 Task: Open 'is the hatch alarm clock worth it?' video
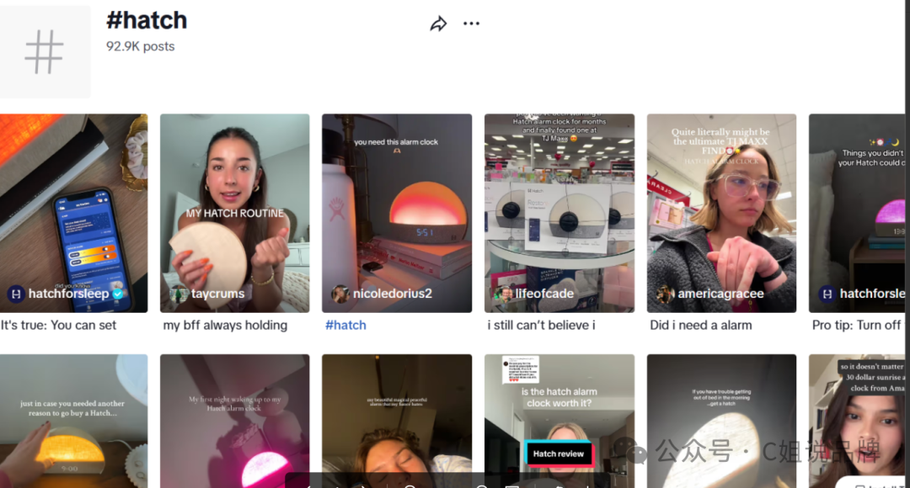pyautogui.click(x=559, y=421)
